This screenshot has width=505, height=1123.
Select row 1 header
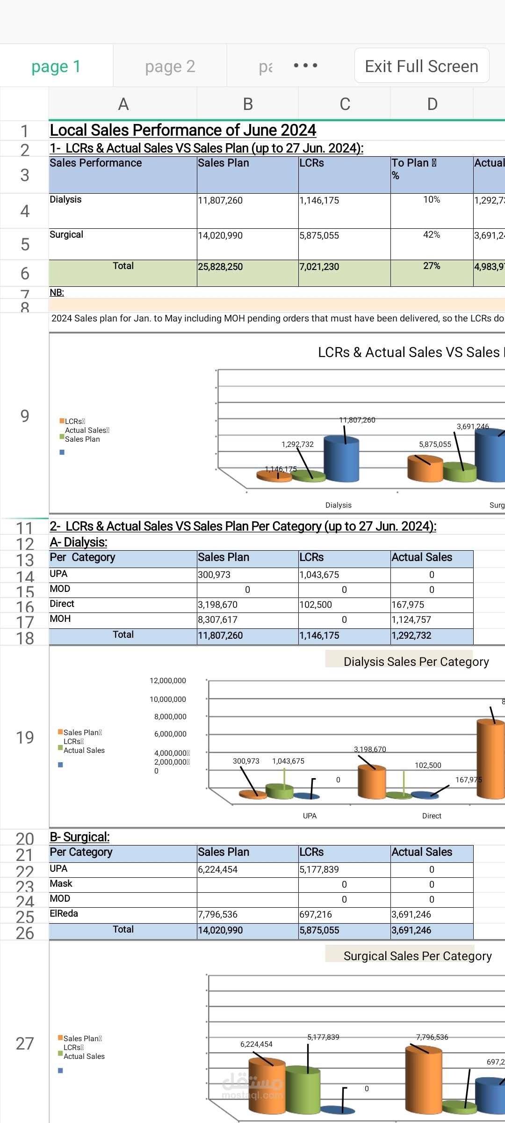(x=24, y=131)
